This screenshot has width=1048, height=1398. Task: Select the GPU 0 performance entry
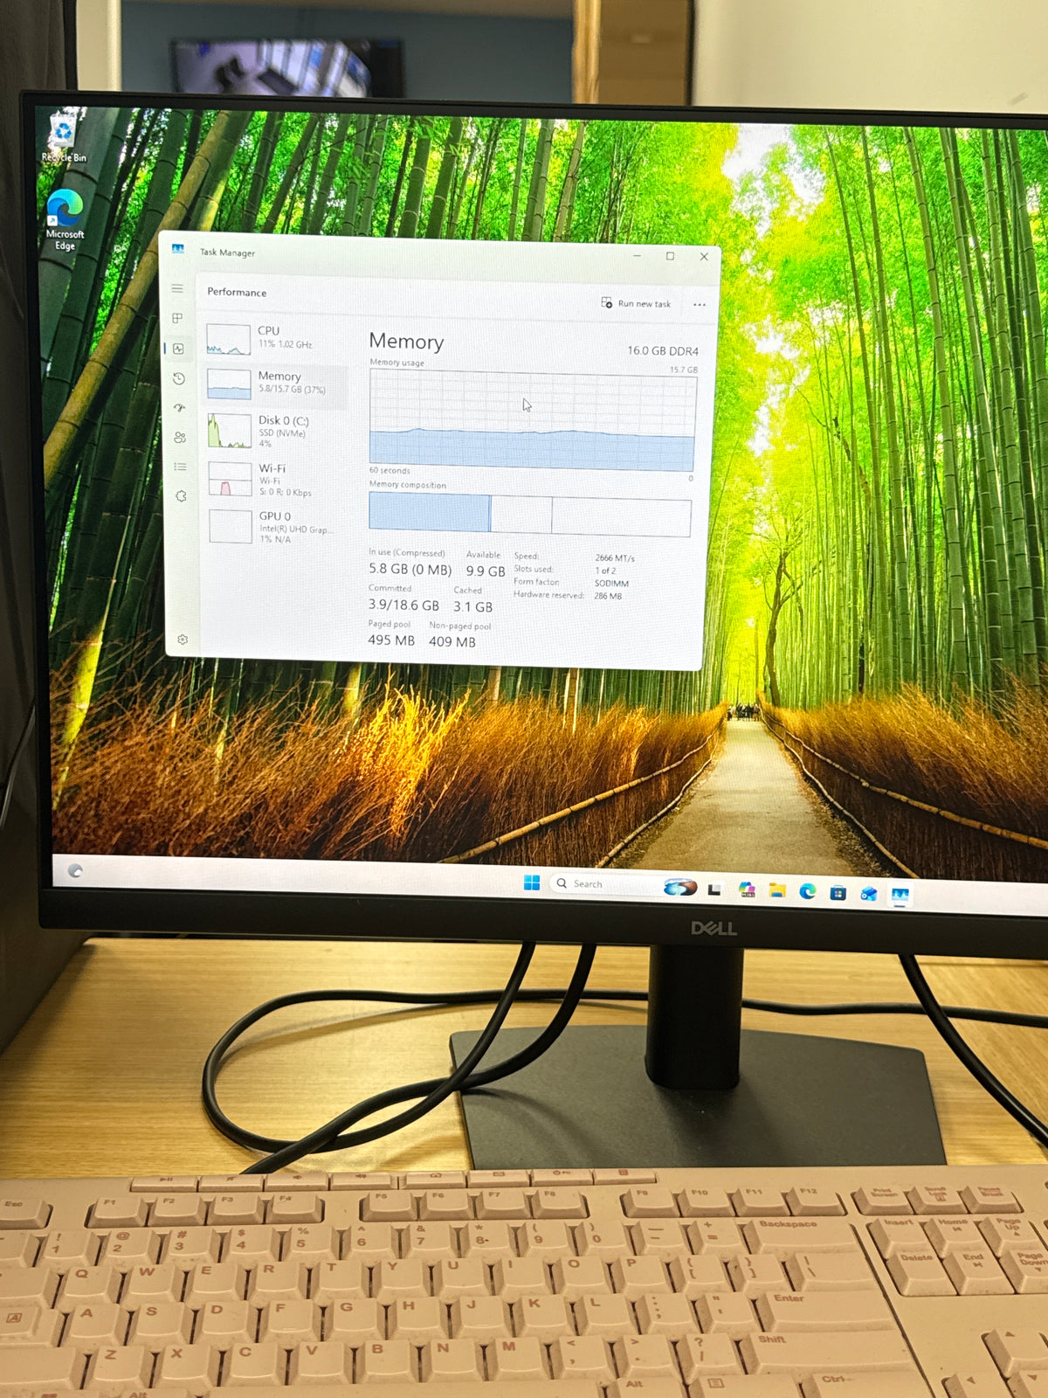click(278, 527)
